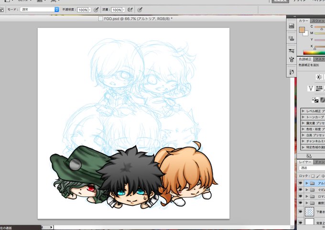Viewport: 325px width, 230px height.
Task: Click the M magenta slider
Action: coord(320,33)
